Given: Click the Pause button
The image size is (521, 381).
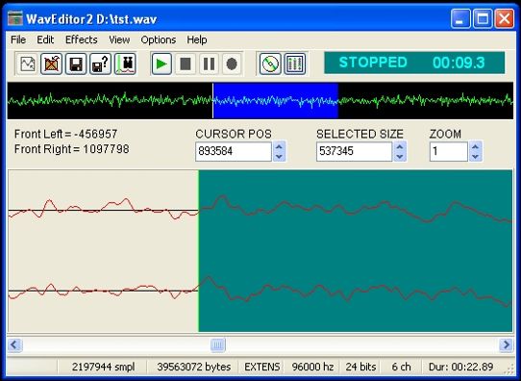Looking at the screenshot, I should pyautogui.click(x=209, y=63).
